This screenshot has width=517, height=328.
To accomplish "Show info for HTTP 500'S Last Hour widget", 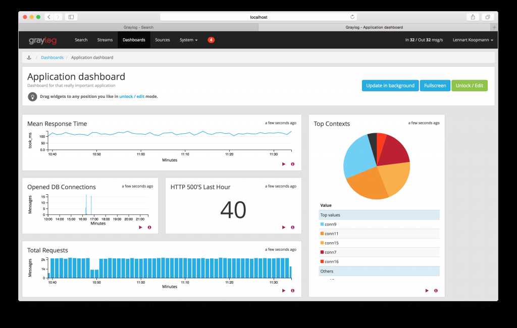I will click(292, 227).
